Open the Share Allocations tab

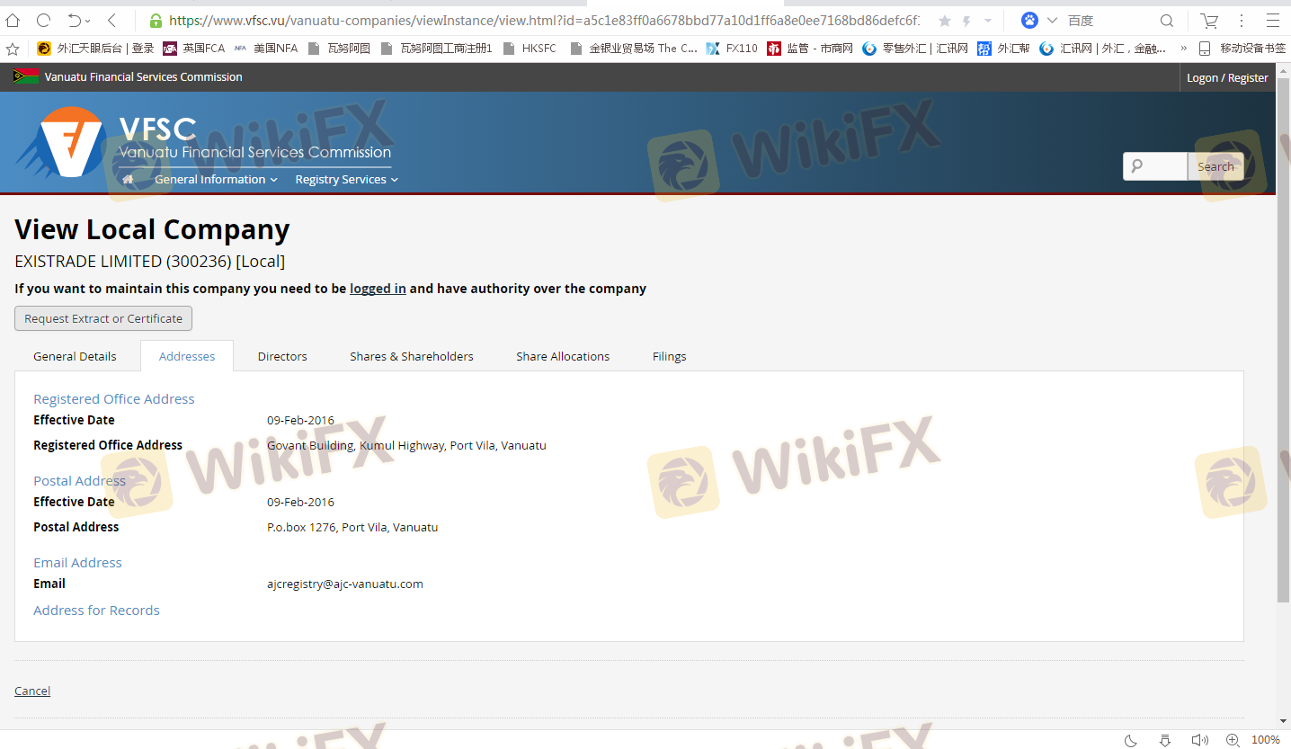(563, 356)
